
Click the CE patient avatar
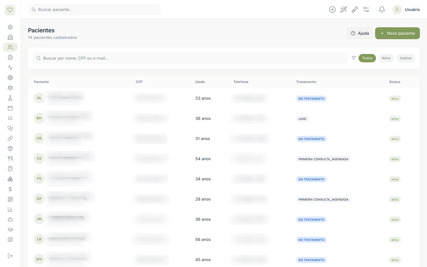[x=39, y=158]
